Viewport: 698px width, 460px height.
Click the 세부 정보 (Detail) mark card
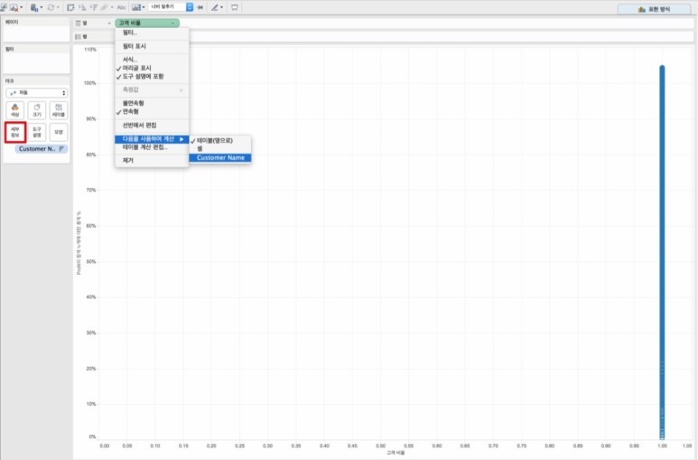tap(15, 132)
